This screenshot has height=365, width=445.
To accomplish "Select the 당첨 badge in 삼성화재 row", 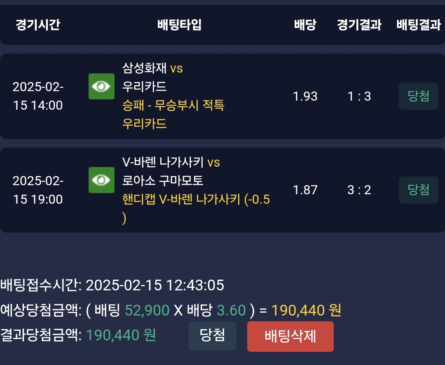I will [x=418, y=96].
